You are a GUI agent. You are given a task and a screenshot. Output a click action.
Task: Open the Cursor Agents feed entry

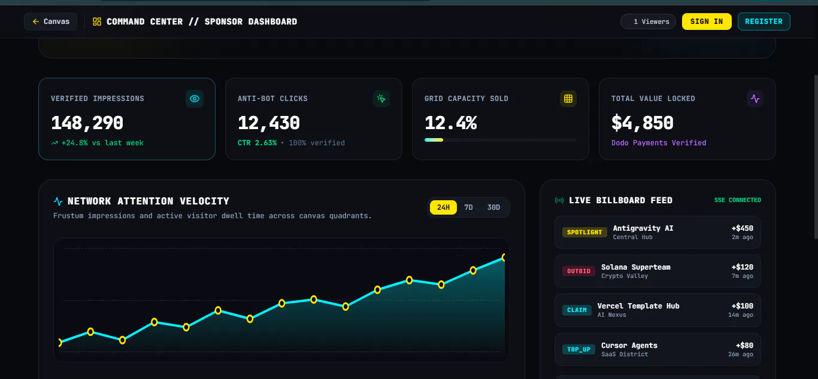658,349
